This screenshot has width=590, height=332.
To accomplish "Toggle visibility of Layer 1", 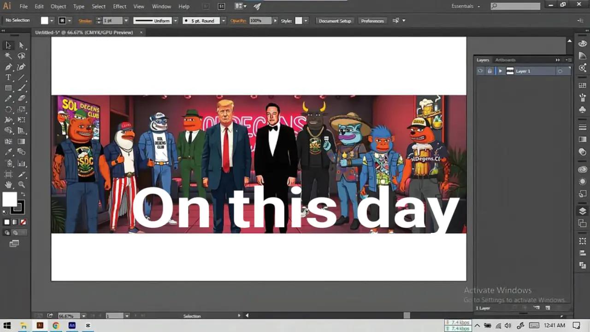I will (x=480, y=71).
